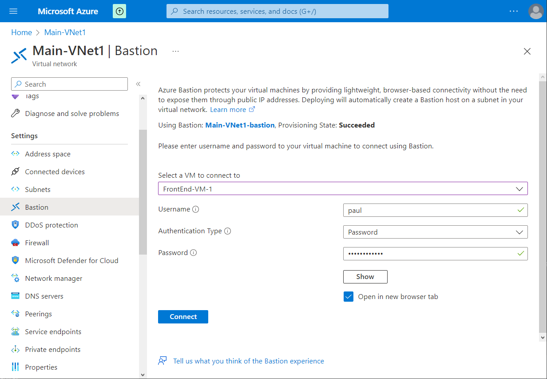This screenshot has height=379, width=547.
Task: Click the Firewall icon
Action: tap(16, 243)
